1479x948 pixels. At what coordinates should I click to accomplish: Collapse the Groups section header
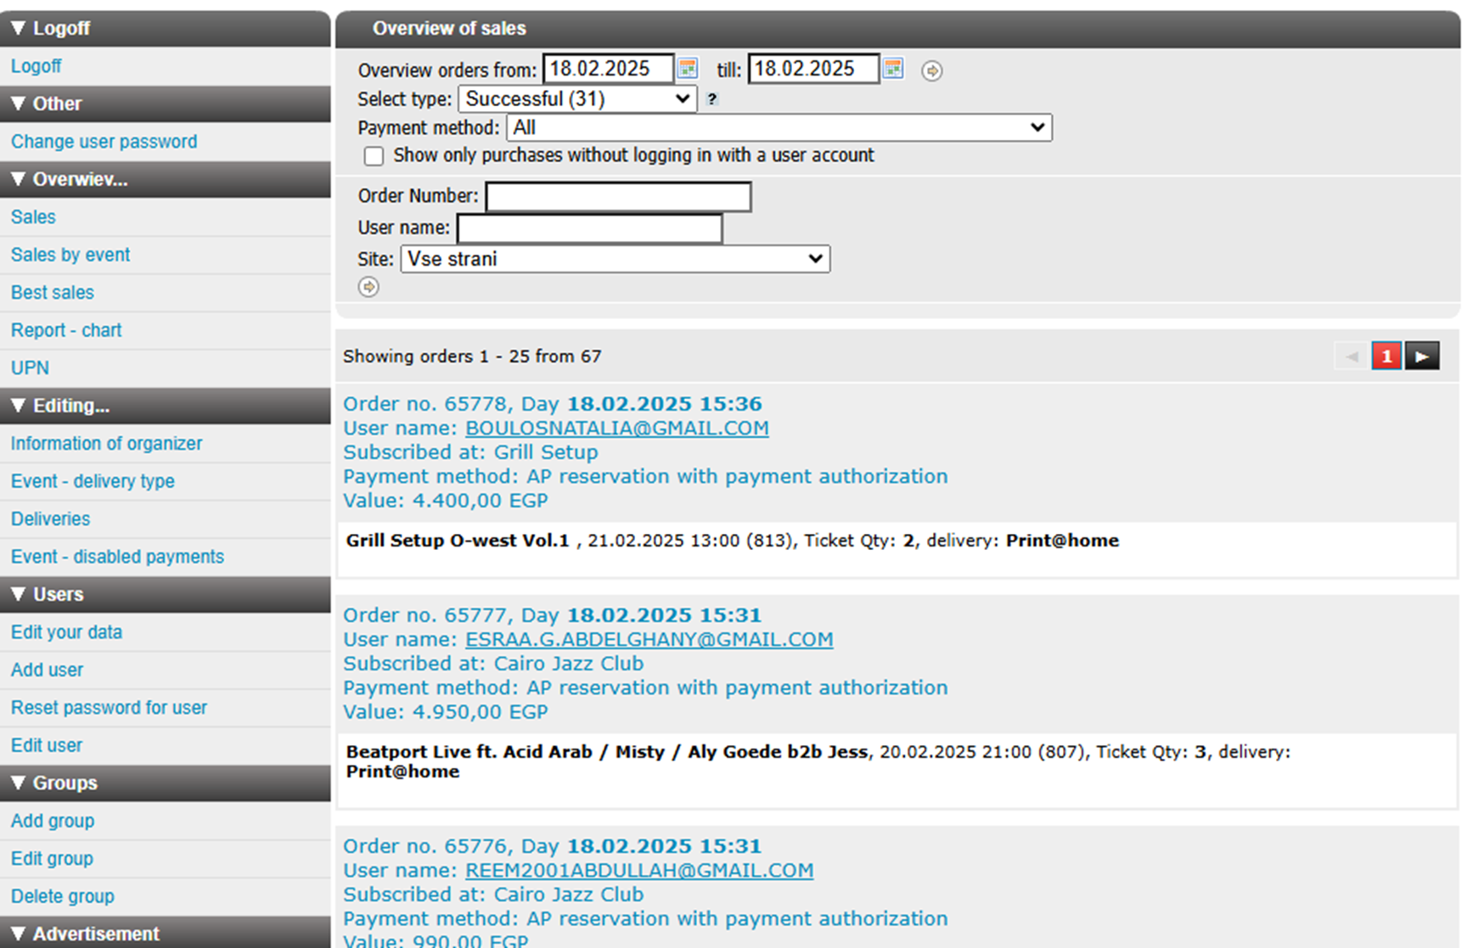(166, 783)
